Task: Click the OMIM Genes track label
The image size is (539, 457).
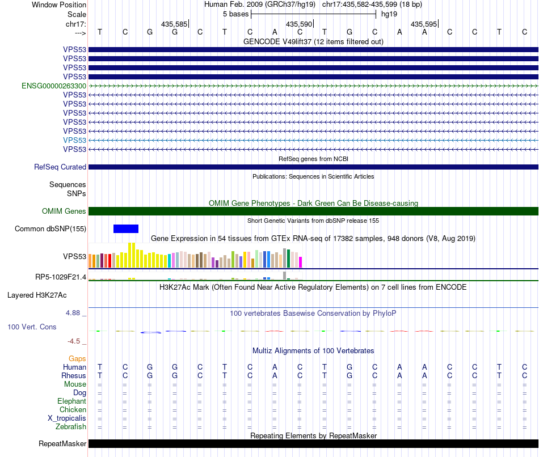Action: pos(64,211)
